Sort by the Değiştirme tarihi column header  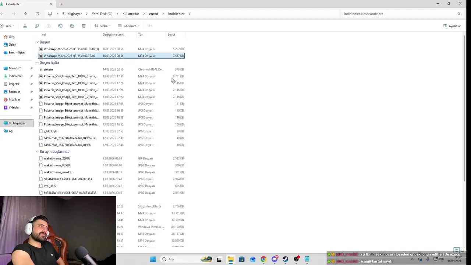click(x=113, y=35)
